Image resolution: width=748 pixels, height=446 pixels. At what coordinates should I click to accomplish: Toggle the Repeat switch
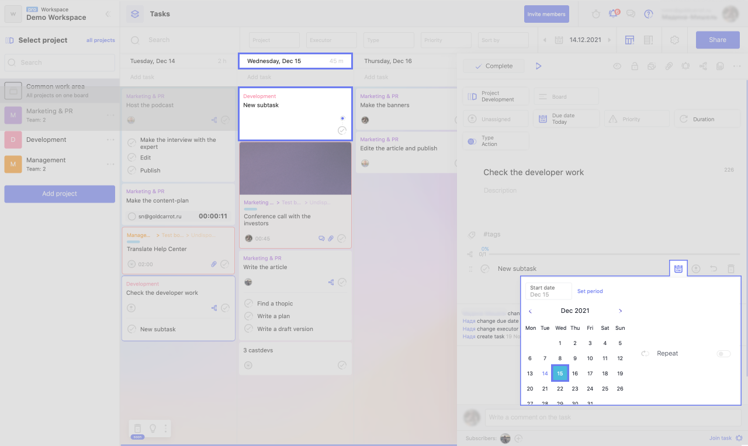pos(723,354)
